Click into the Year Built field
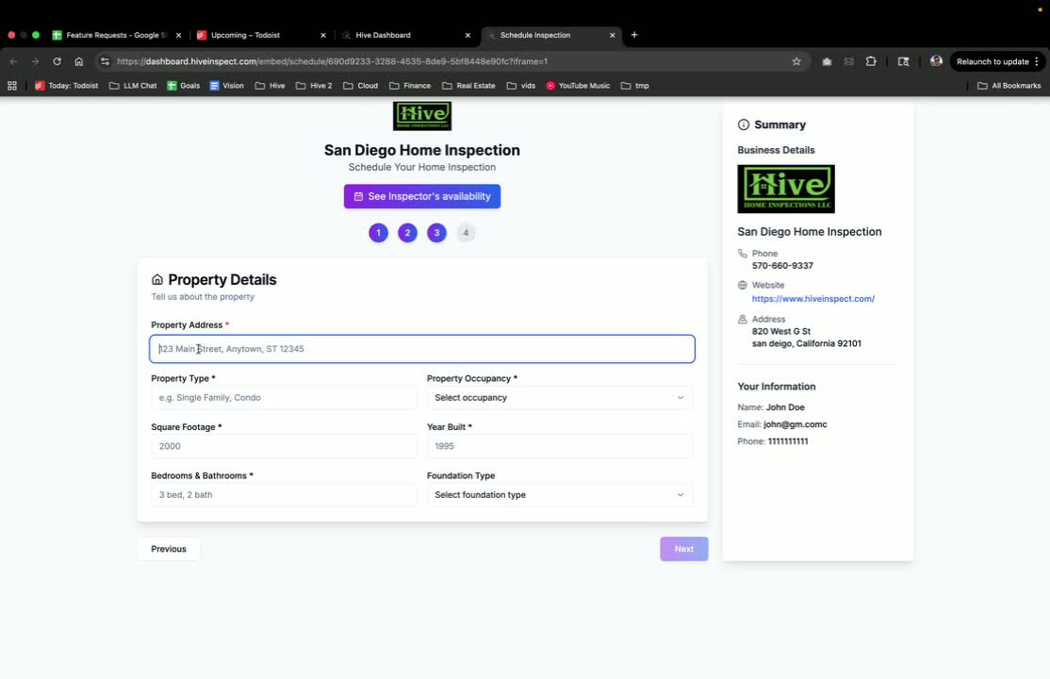This screenshot has height=679, width=1050. coord(559,446)
